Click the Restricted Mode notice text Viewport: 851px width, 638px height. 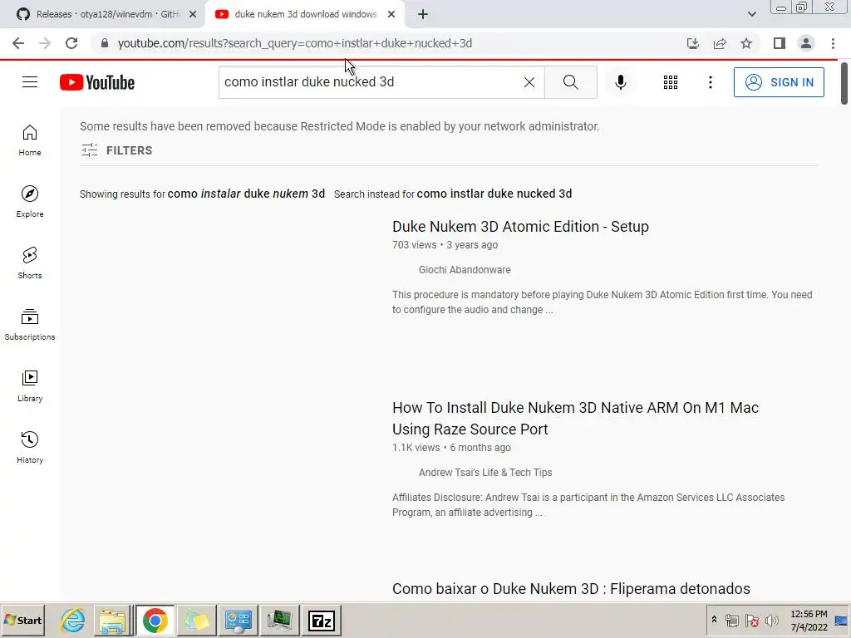click(x=340, y=126)
